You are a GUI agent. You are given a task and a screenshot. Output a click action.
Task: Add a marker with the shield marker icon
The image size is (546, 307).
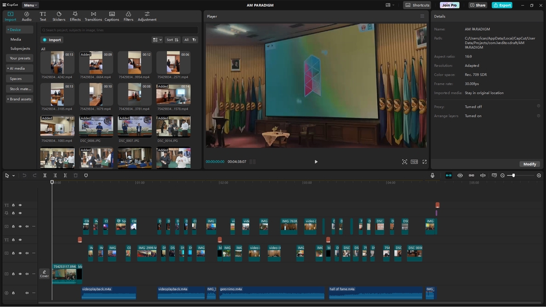(x=86, y=176)
